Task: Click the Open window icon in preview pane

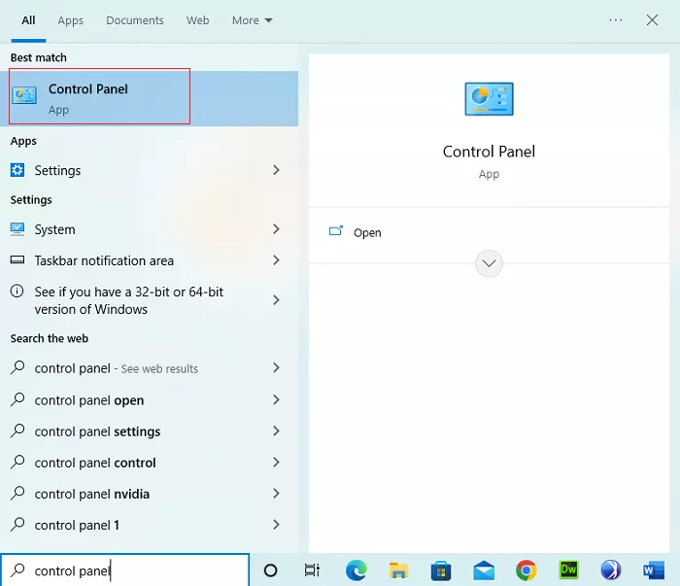Action: [336, 230]
